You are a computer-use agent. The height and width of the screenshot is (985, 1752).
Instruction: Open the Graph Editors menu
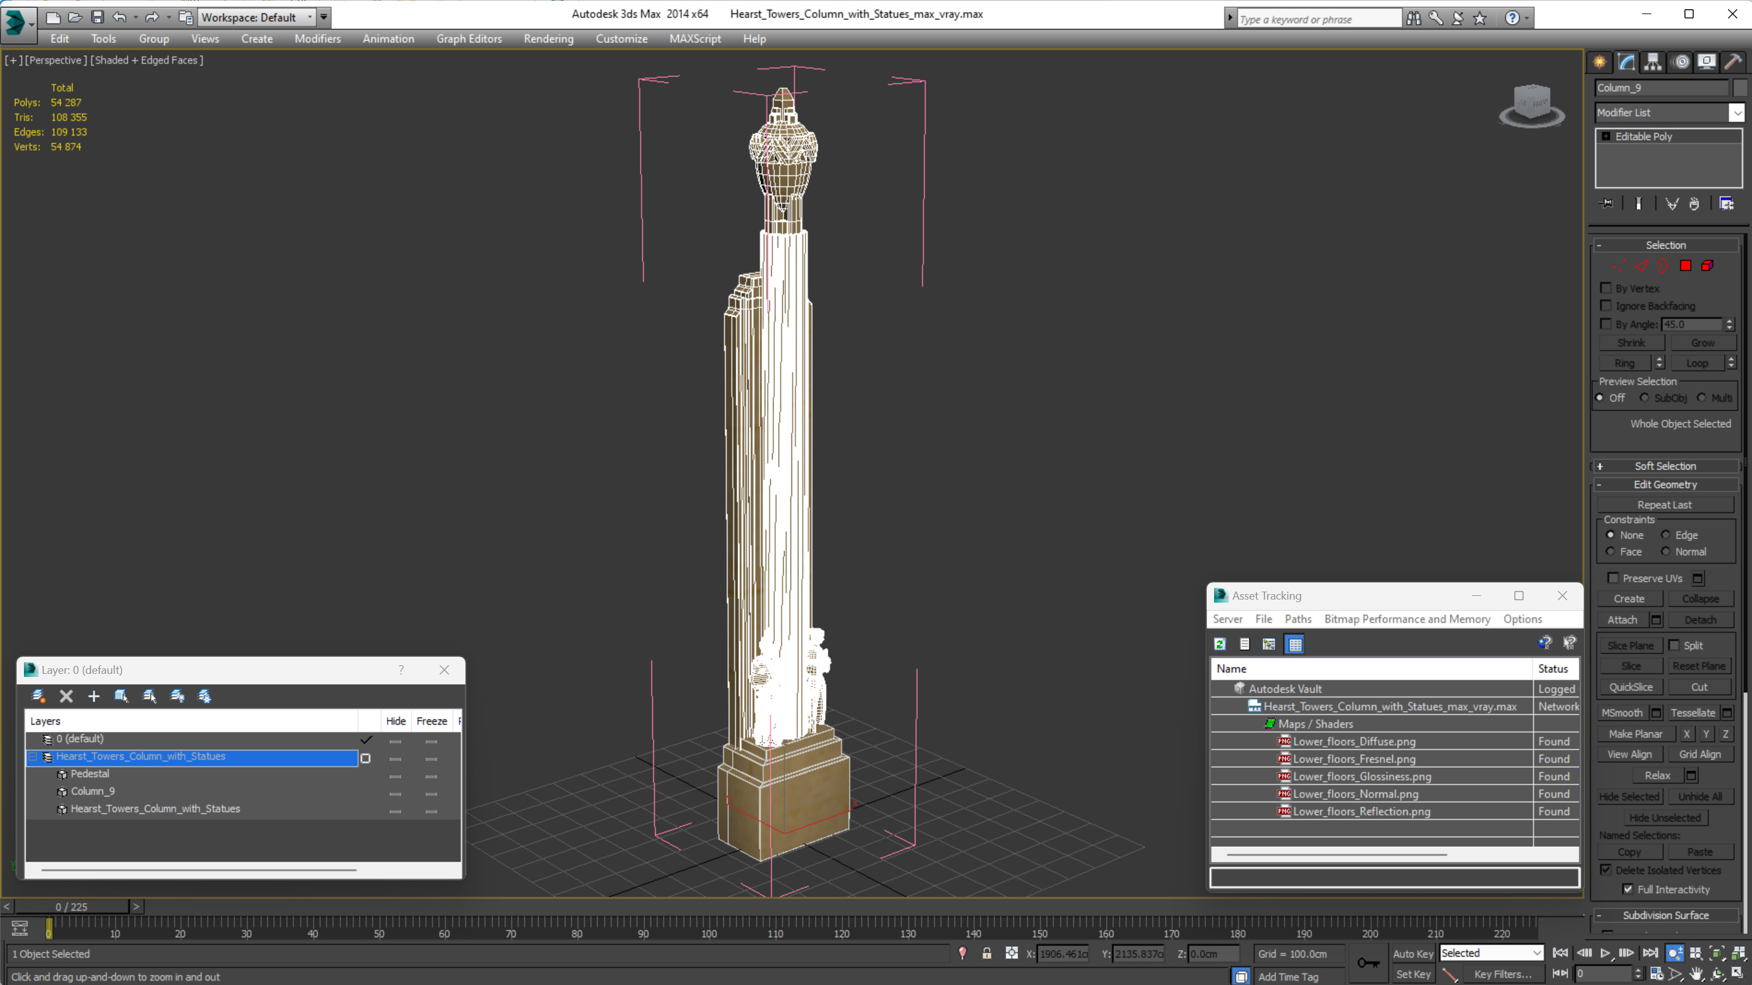point(469,39)
